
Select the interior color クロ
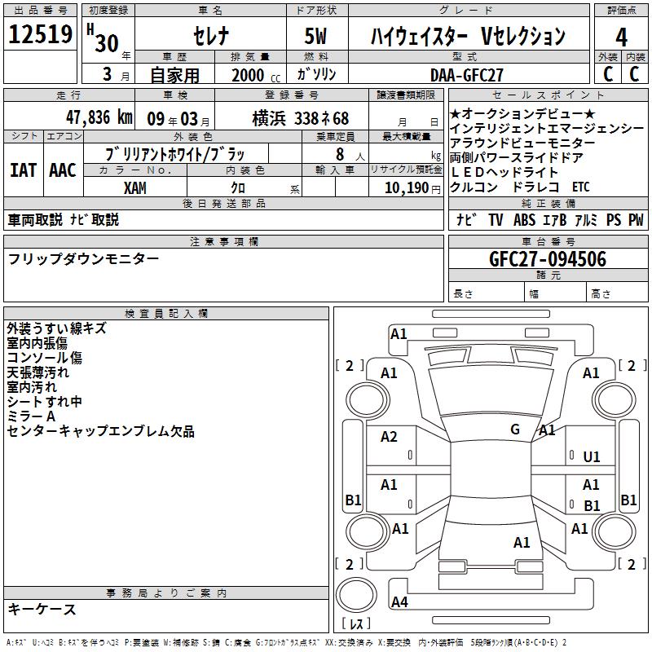pyautogui.click(x=238, y=188)
